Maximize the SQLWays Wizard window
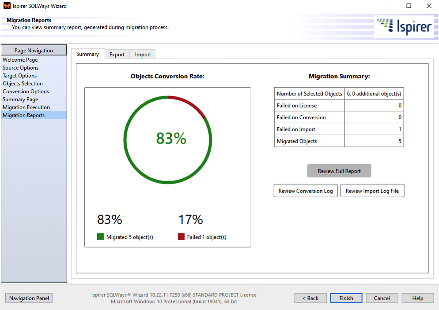439x310 pixels. coord(409,6)
